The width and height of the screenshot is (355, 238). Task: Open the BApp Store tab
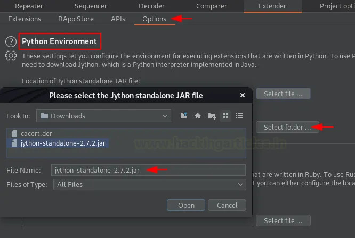click(76, 19)
